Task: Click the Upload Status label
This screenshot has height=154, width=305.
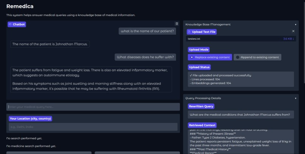Action: click(x=199, y=67)
